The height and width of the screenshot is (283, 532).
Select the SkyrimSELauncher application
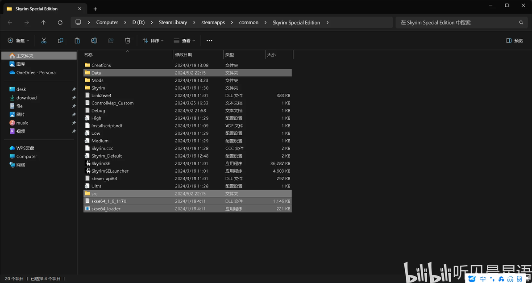187,171
